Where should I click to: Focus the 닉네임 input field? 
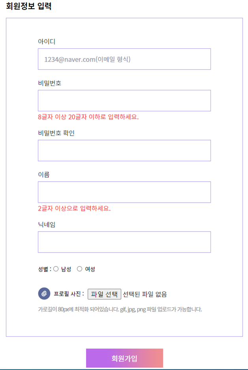[124, 242]
